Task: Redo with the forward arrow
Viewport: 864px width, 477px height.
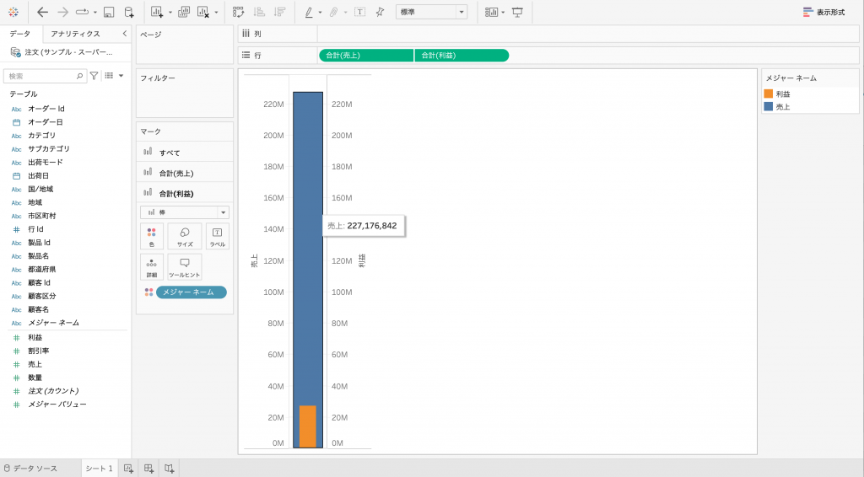Action: tap(62, 12)
